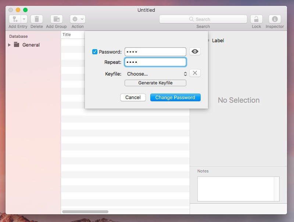Open the Inspector info icon

tap(275, 19)
